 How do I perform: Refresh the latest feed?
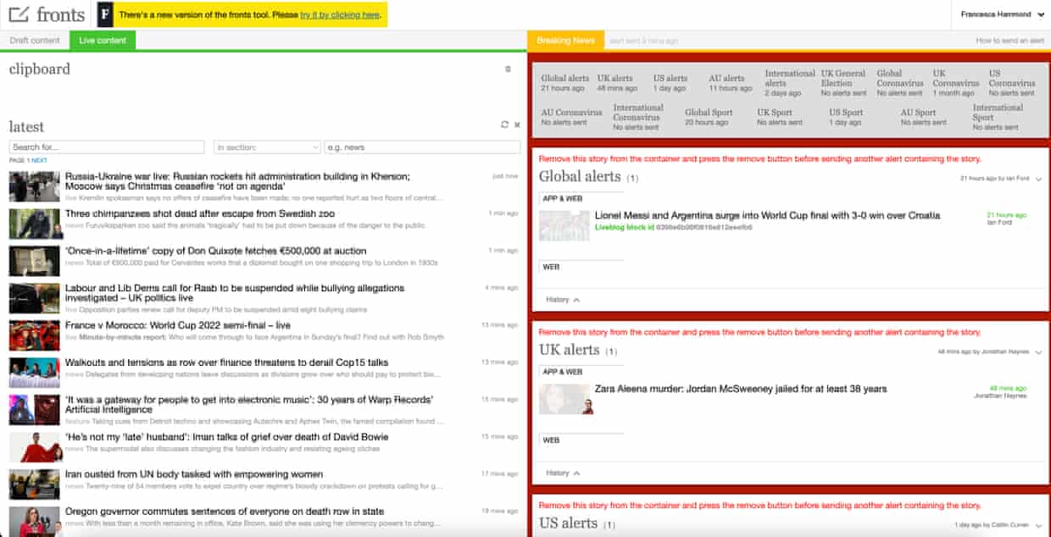[x=505, y=125]
